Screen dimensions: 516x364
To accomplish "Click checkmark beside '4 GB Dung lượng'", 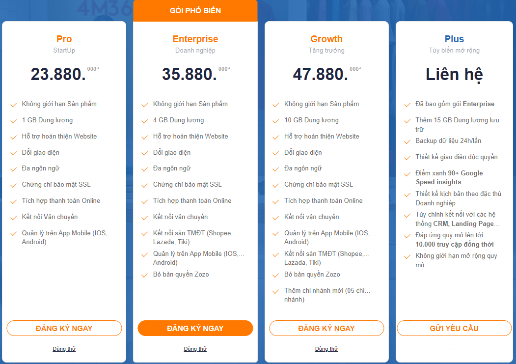I will click(144, 121).
